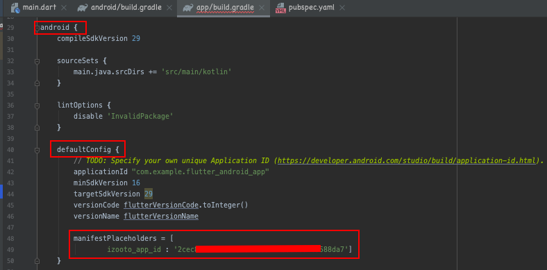This screenshot has width=547, height=270.
Task: Click the sourceSets keyword
Action: click(78, 61)
